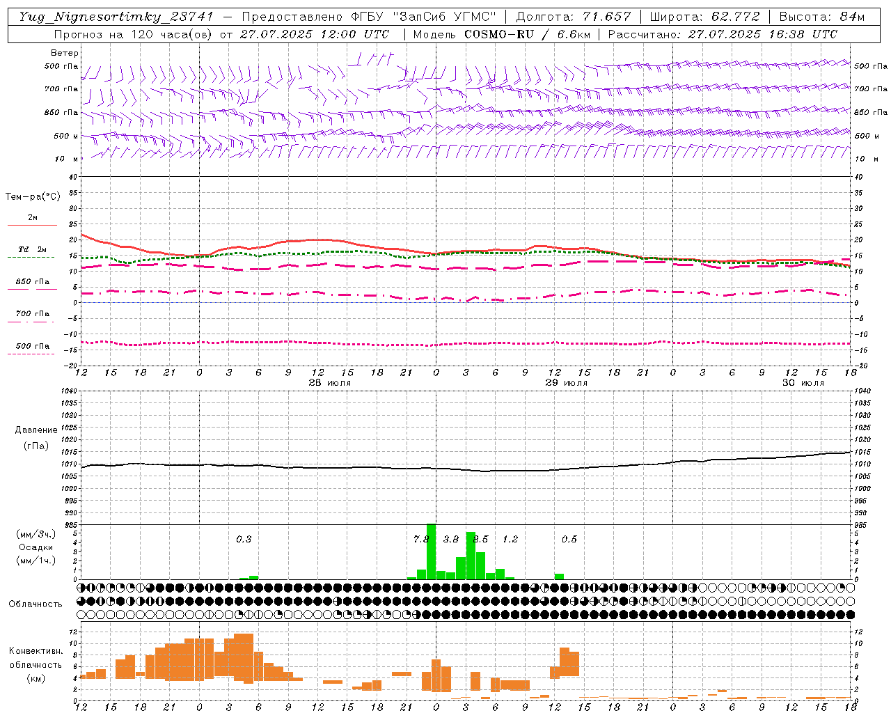
Task: Click the 'Тем-ра(°C)' temperature panel label
Action: coord(33,197)
